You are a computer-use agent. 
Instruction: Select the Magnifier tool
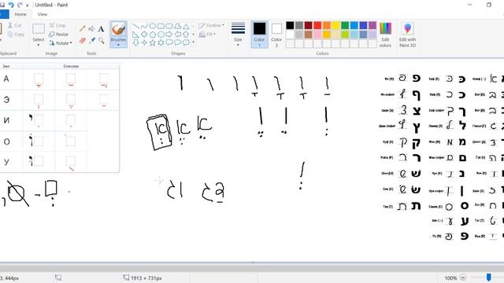click(102, 40)
